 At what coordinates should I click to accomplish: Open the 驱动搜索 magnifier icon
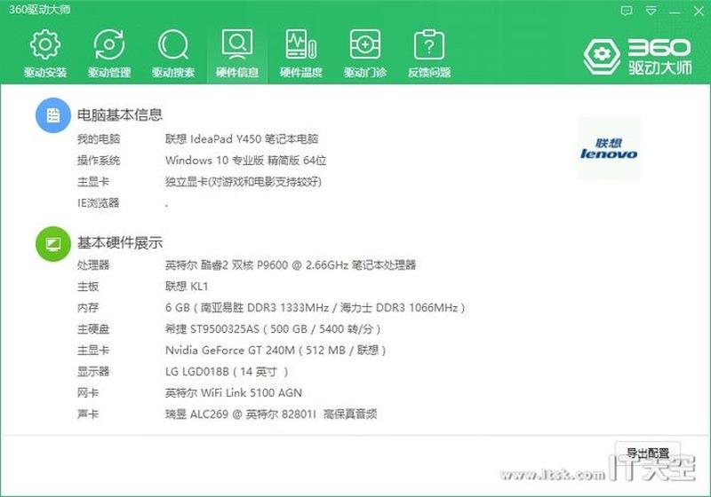[x=173, y=44]
